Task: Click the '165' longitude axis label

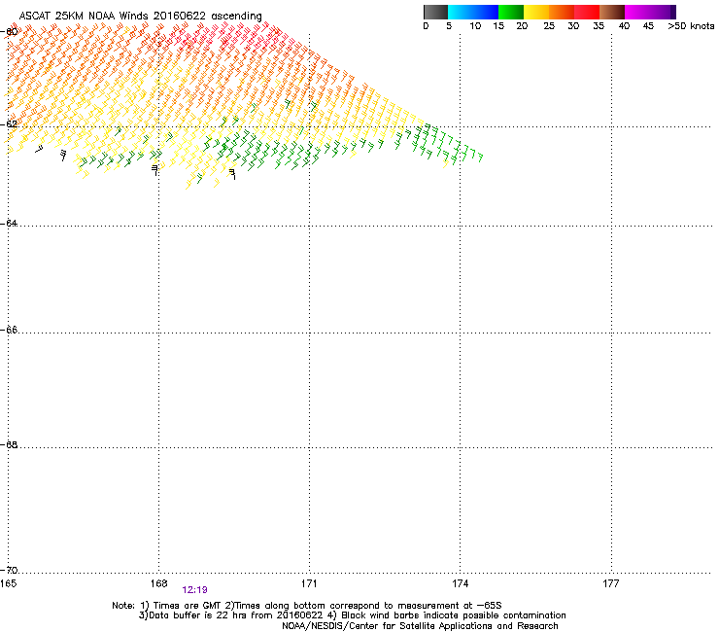Action: [8, 583]
